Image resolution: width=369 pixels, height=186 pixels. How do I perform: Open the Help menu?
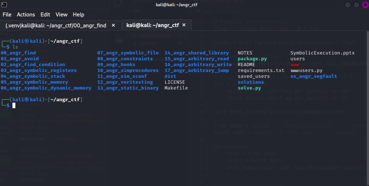[x=78, y=15]
